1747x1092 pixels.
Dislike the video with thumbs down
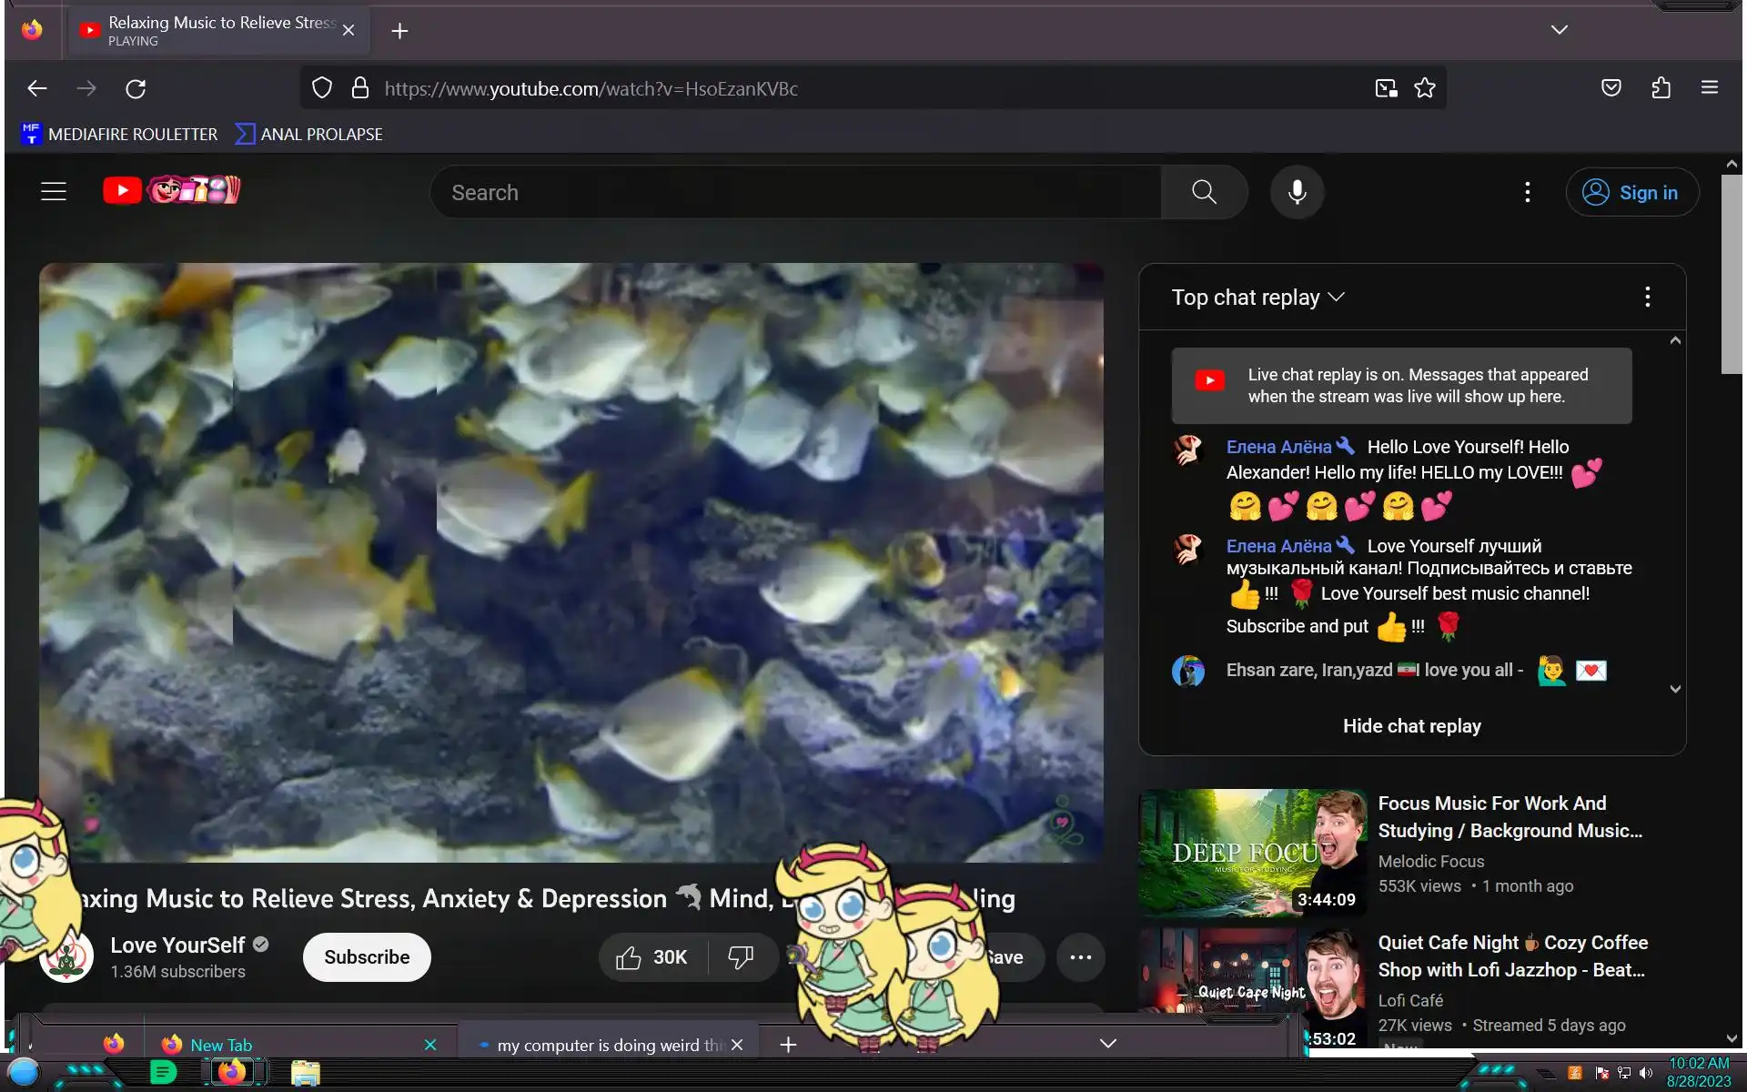tap(741, 957)
